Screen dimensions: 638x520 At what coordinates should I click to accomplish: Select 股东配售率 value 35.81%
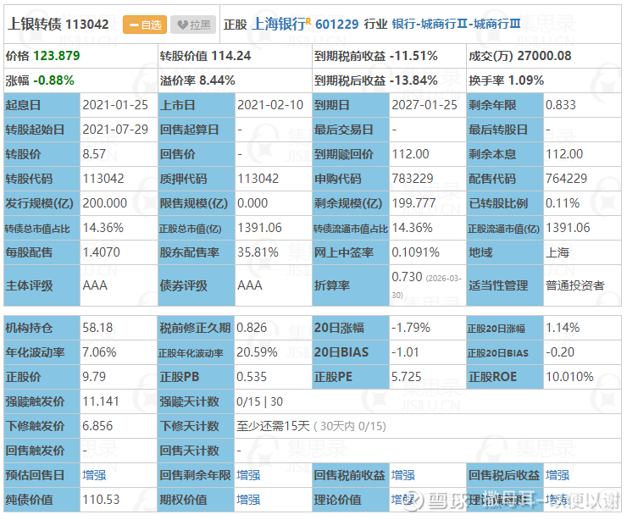click(258, 252)
